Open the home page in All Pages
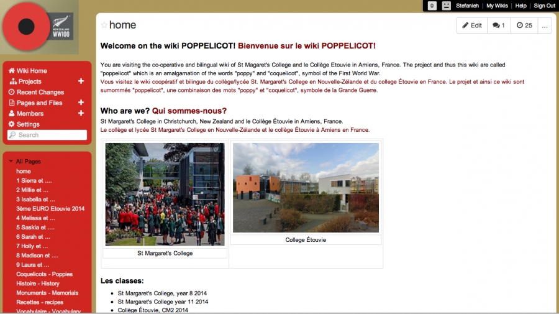 [24, 171]
